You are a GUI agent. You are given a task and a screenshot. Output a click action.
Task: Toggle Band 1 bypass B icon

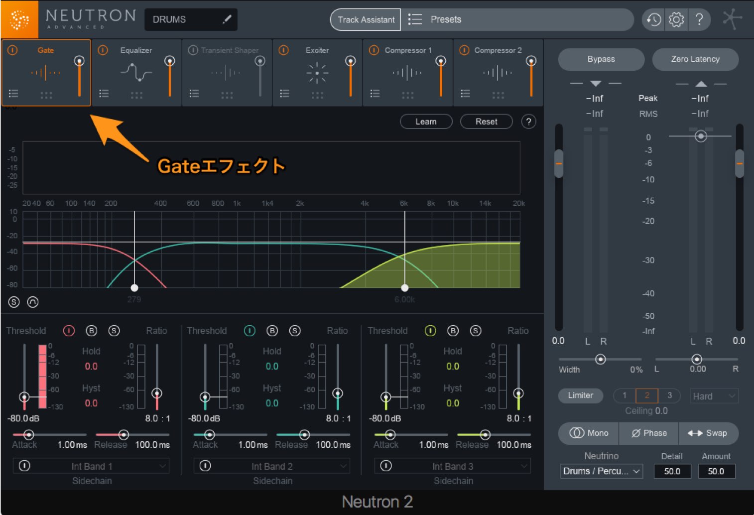pos(91,331)
